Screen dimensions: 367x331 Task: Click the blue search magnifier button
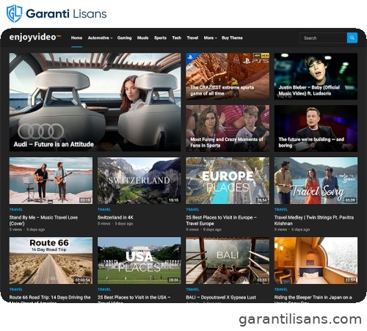coord(352,38)
